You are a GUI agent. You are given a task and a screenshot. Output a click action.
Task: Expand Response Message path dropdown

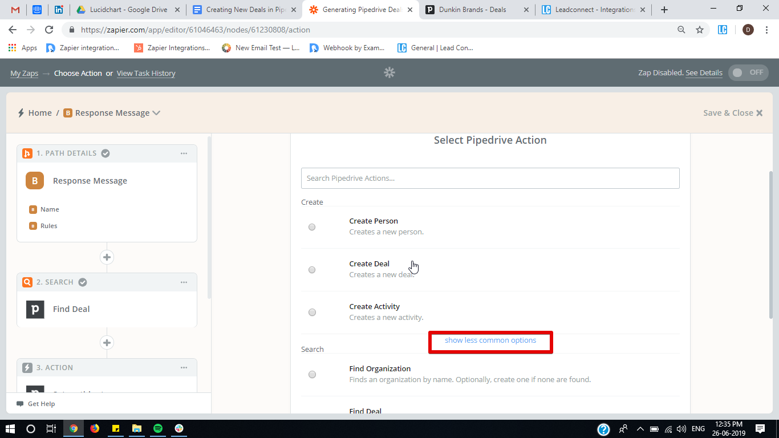(156, 113)
